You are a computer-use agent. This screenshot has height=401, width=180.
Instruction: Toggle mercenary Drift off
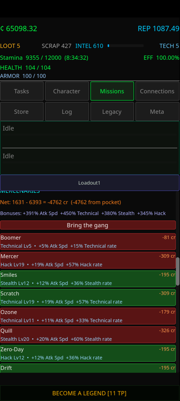88,368
